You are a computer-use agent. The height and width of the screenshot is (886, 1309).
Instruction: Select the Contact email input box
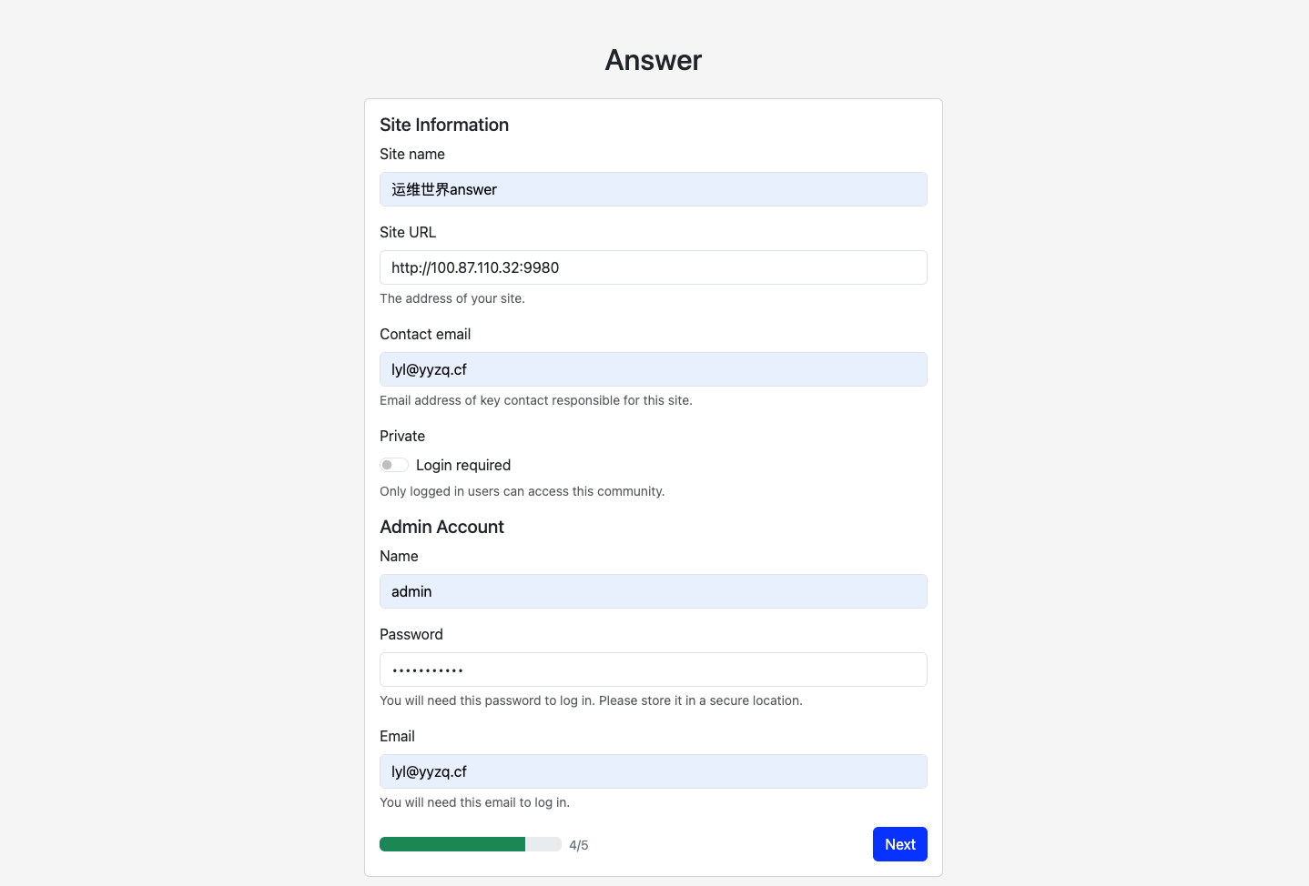(x=653, y=369)
